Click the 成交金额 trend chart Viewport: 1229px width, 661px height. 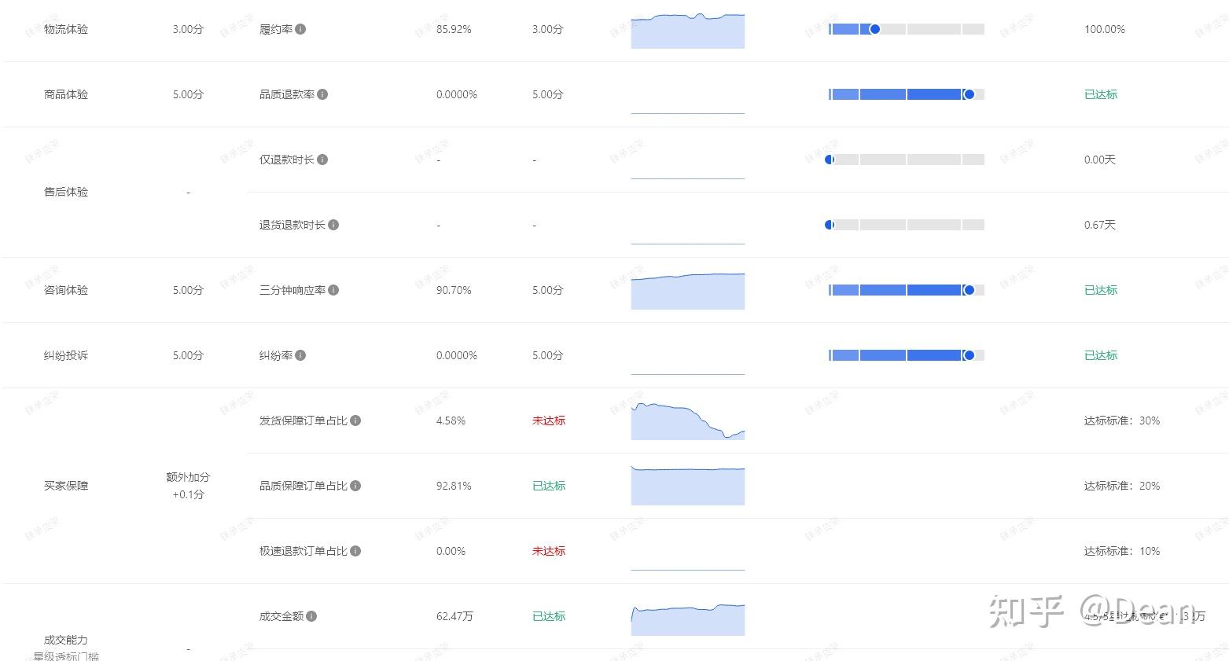pos(687,619)
